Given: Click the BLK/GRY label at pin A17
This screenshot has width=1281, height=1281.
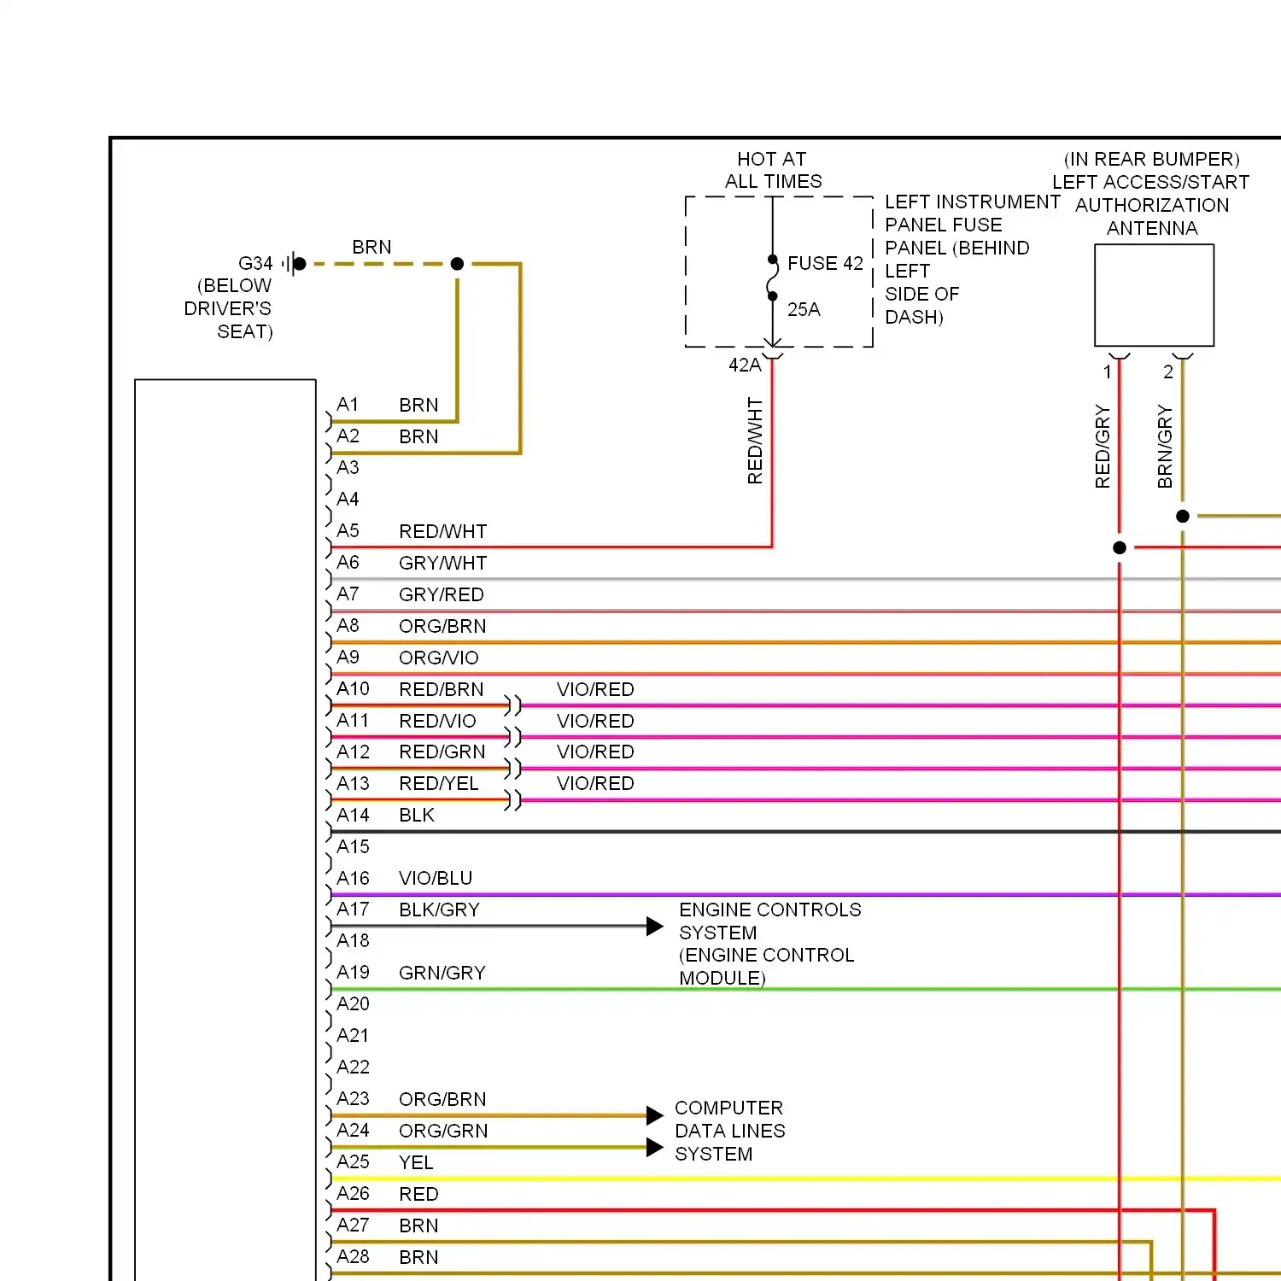Looking at the screenshot, I should [439, 910].
